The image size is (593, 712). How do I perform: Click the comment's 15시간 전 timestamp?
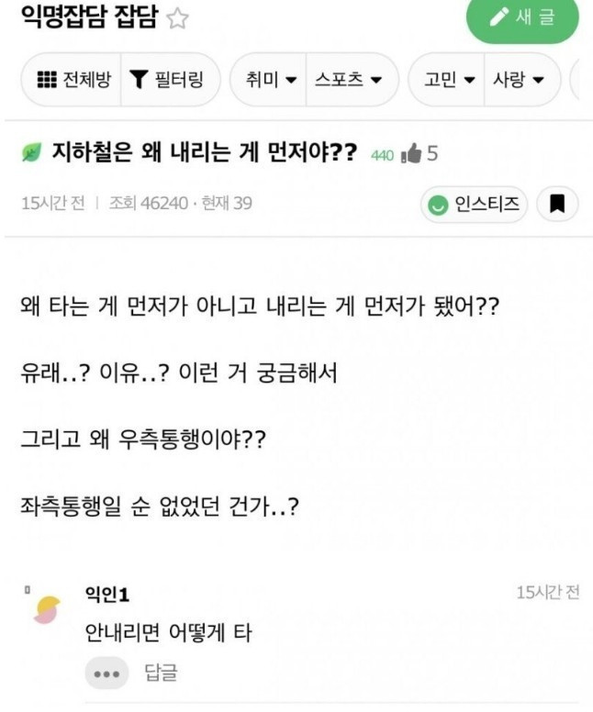click(548, 593)
